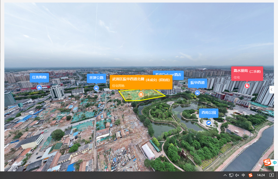
Task: Toggle 中 input language in taskbar
Action: tap(243, 175)
